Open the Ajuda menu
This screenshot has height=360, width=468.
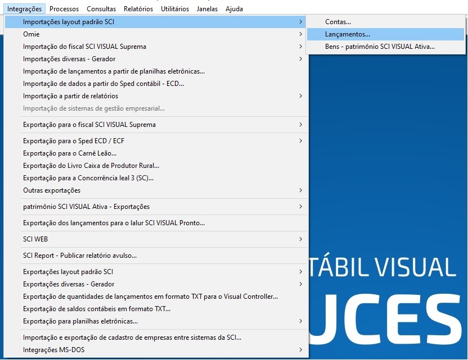[x=234, y=9]
